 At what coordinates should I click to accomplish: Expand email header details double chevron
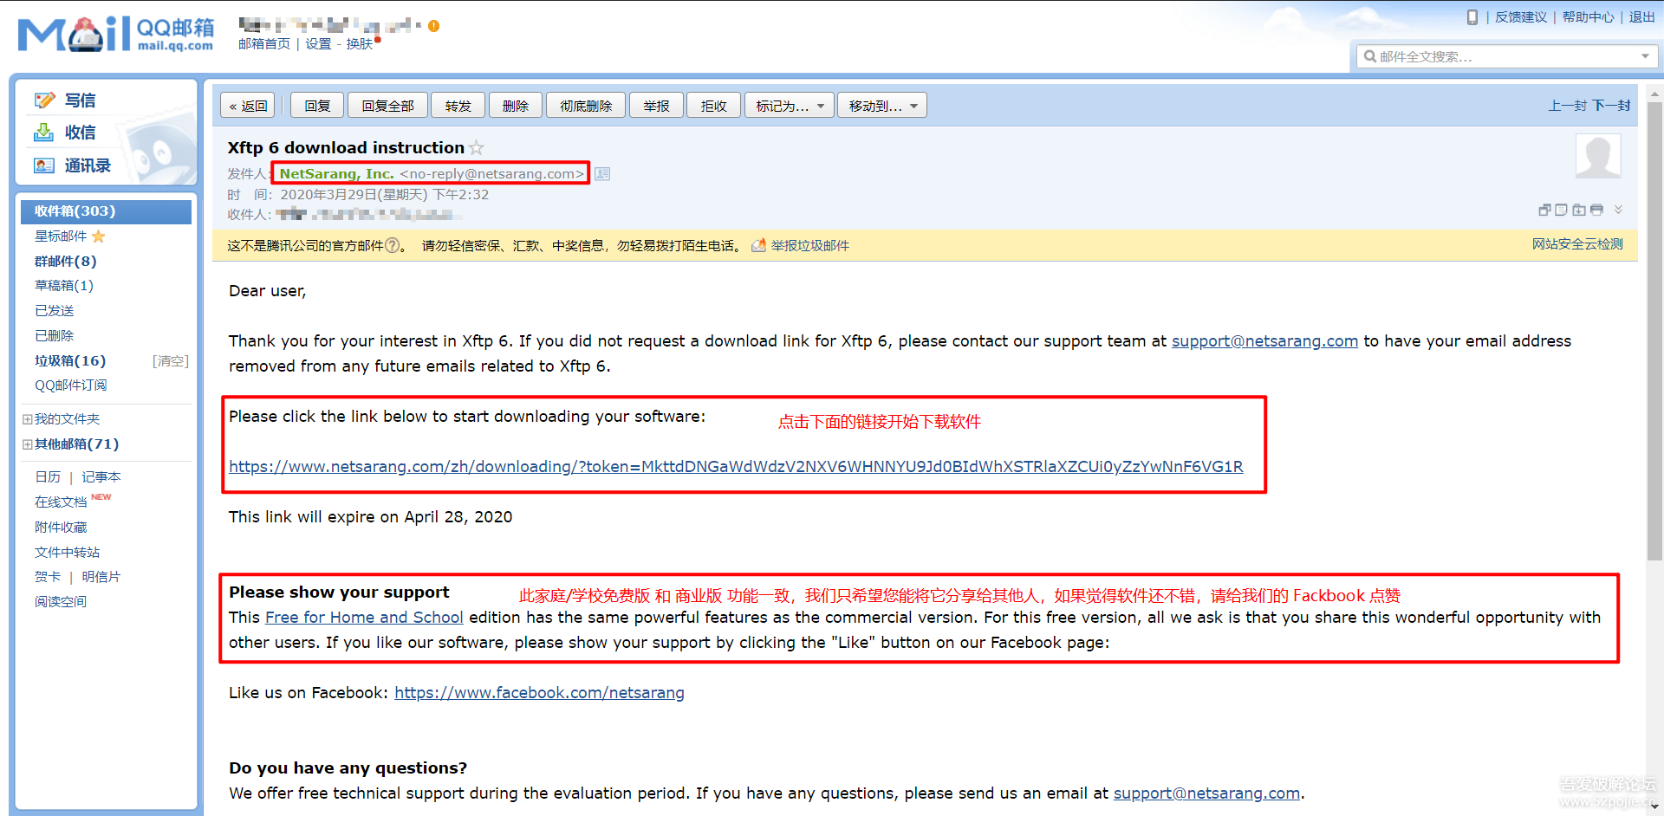tap(1618, 210)
